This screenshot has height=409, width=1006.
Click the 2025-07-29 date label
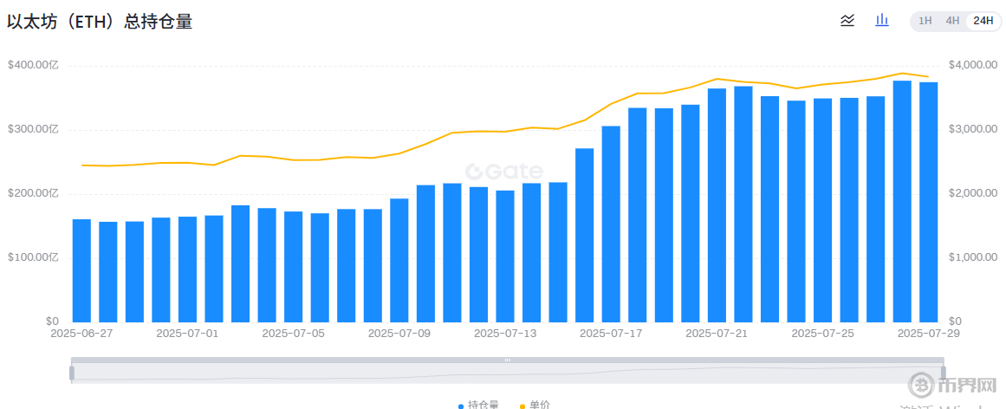pyautogui.click(x=928, y=334)
